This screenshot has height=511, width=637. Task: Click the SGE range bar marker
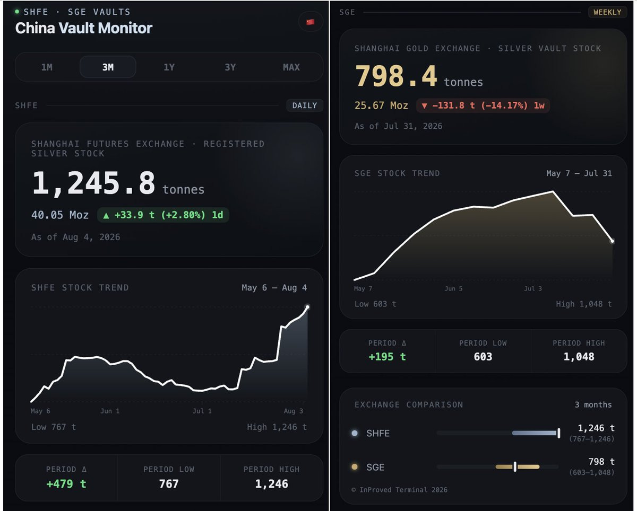click(515, 466)
